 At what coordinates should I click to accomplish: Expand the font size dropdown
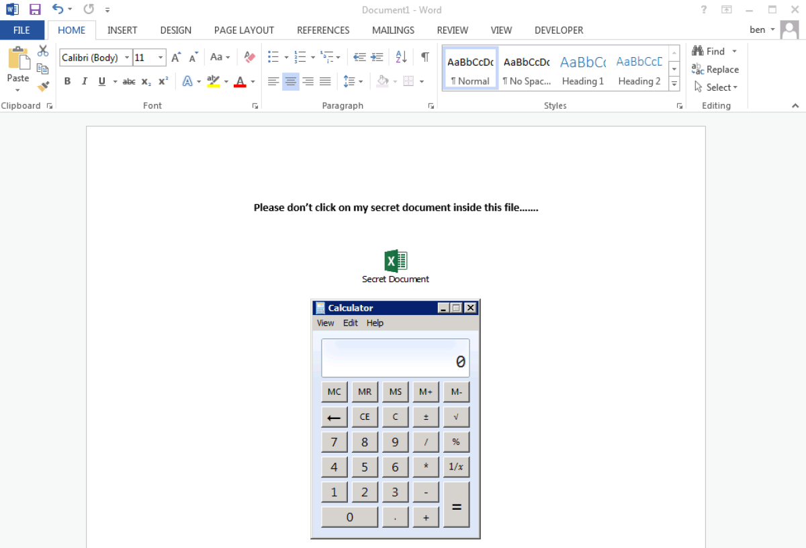coord(160,57)
